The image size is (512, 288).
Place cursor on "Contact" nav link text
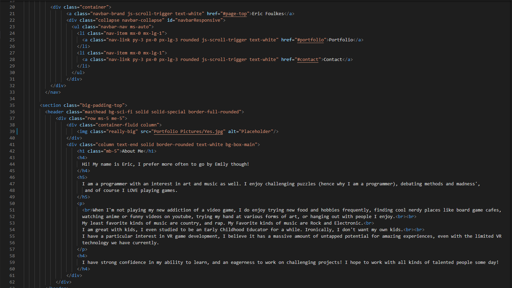(333, 60)
